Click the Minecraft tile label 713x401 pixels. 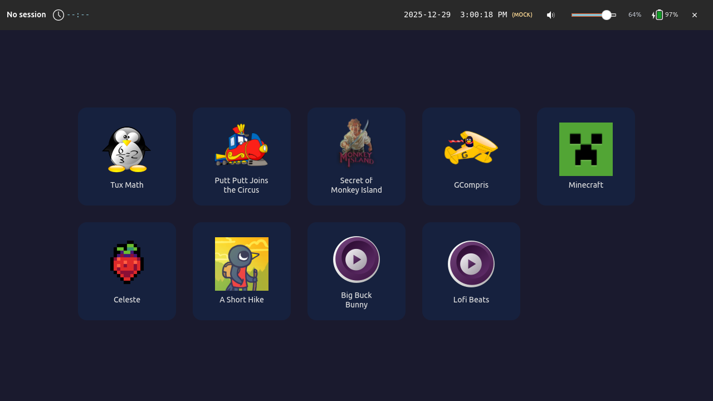click(x=585, y=185)
